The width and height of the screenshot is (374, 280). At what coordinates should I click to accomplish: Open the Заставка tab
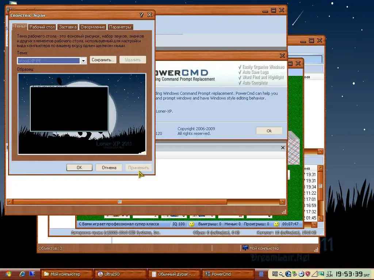tap(68, 27)
